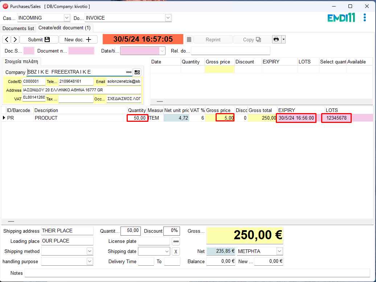
Task: Clear shipping date with X button
Action: pos(175,251)
